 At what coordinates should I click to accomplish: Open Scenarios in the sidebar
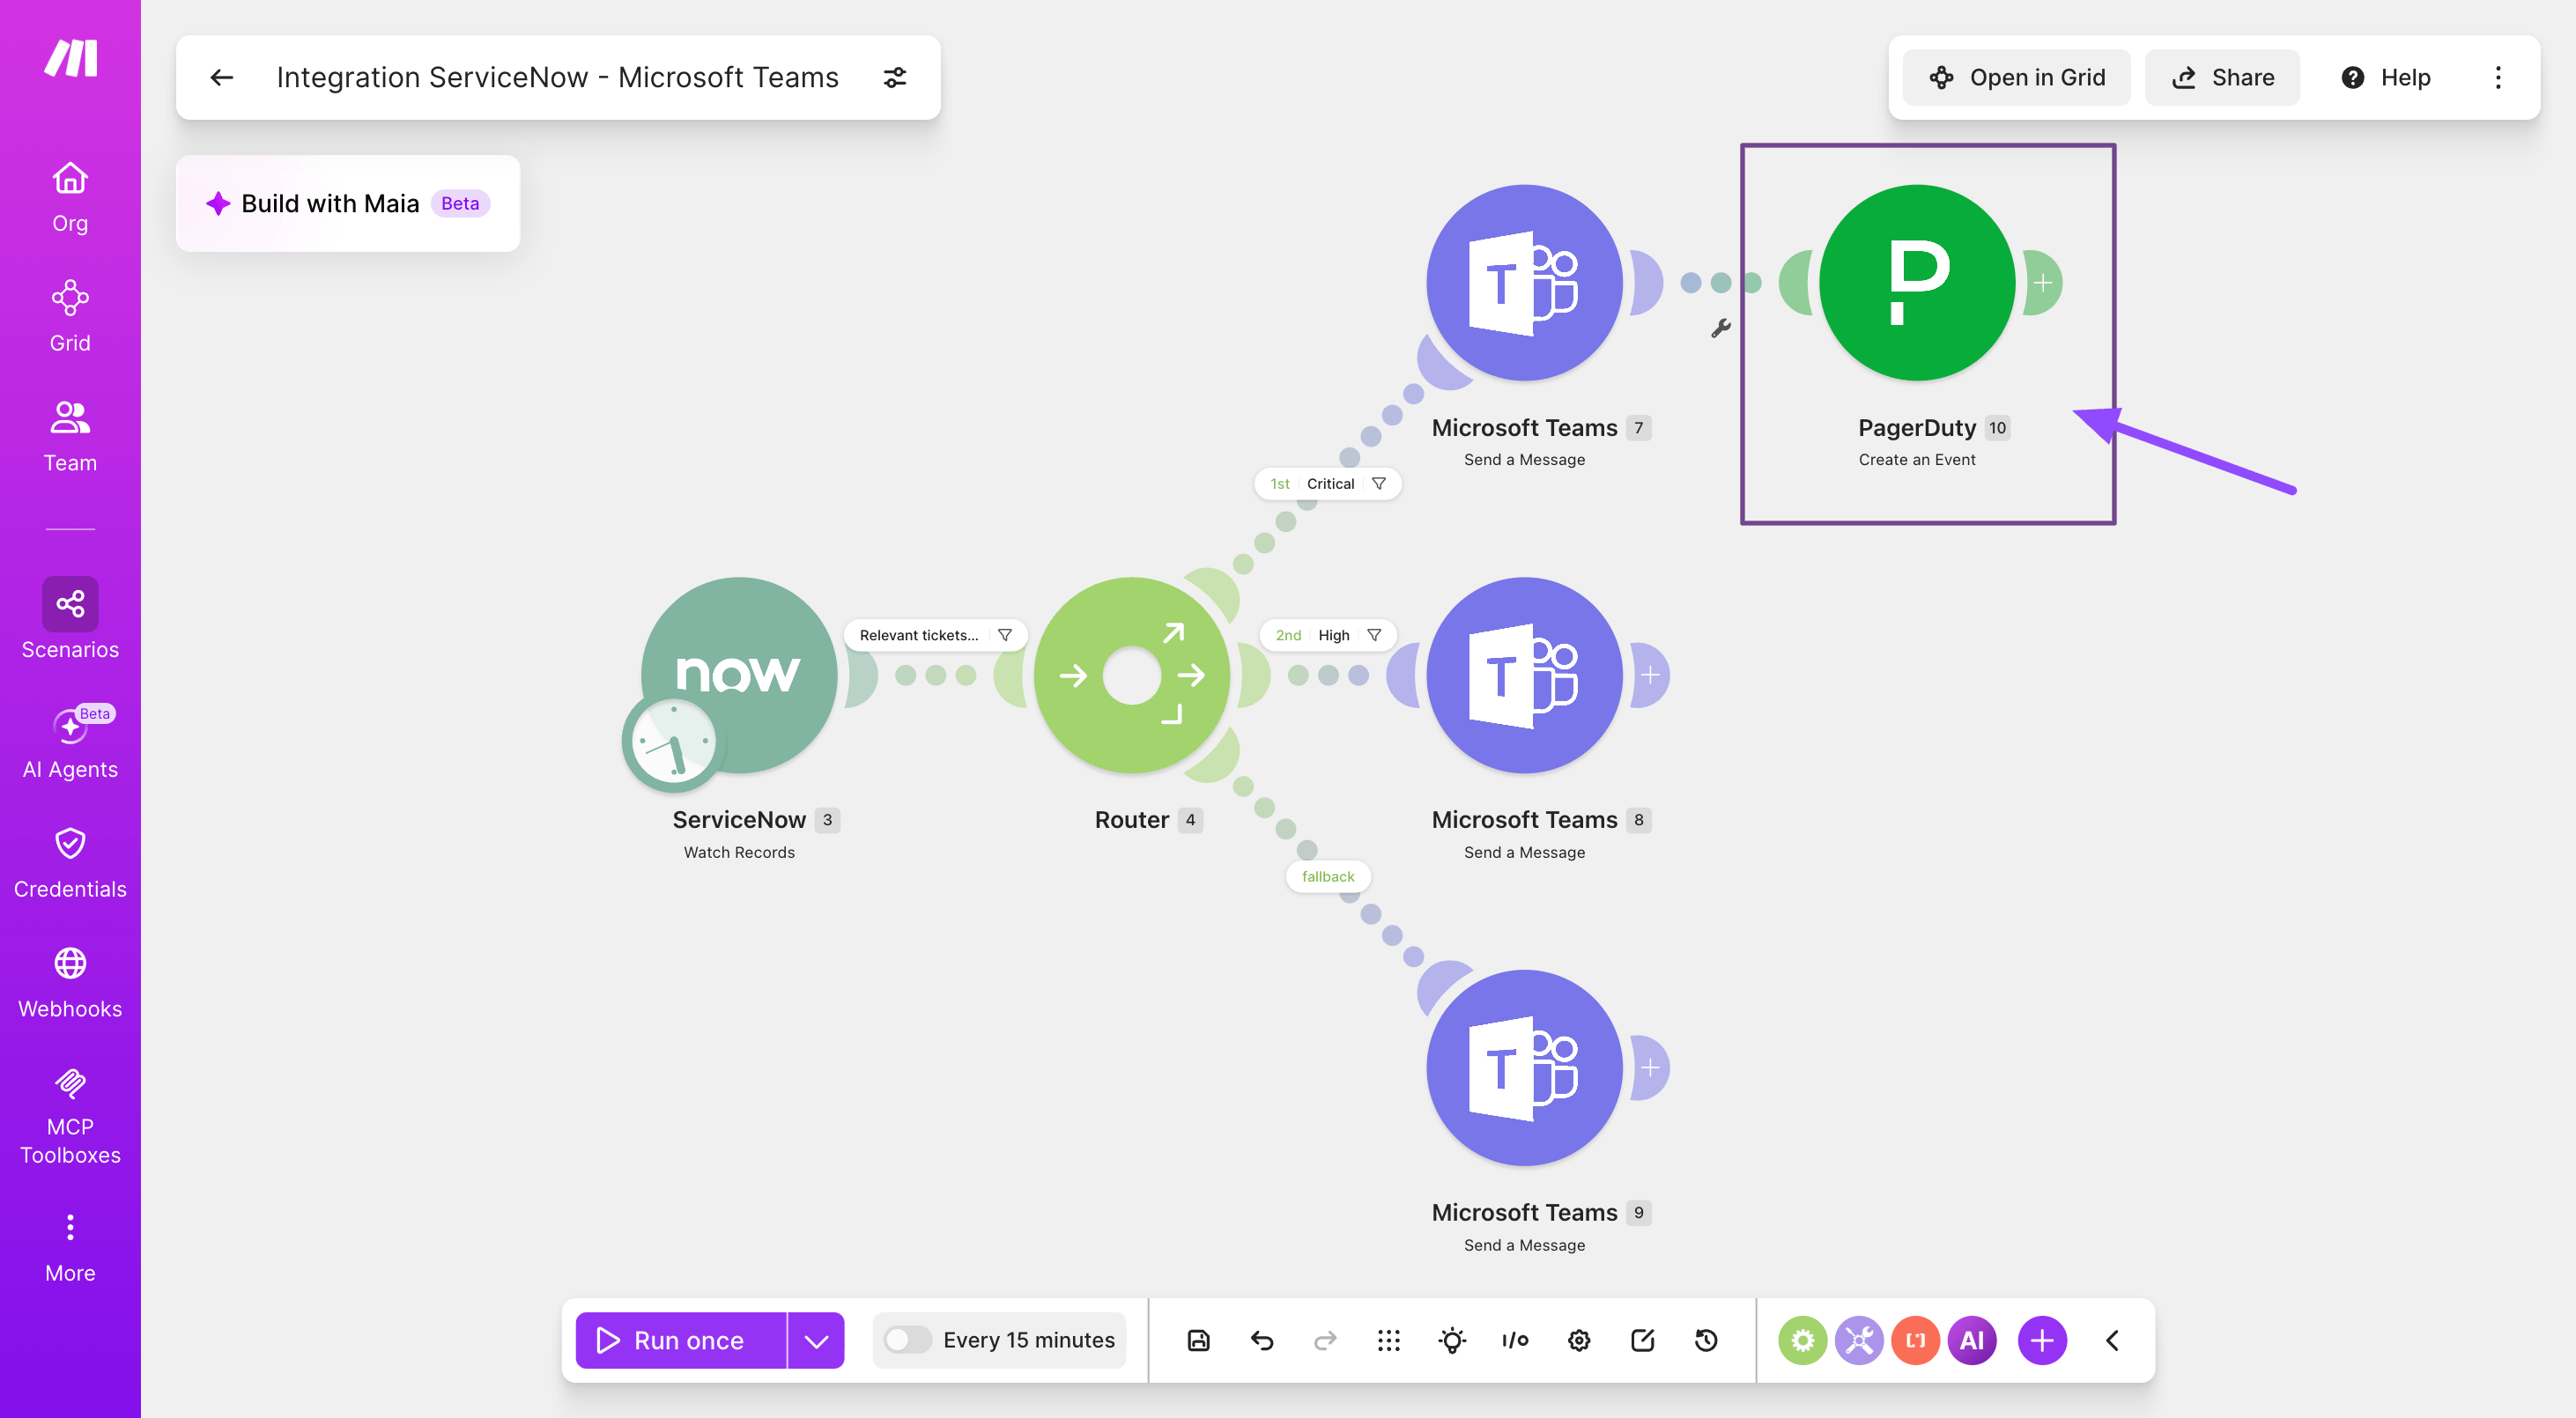[x=70, y=620]
